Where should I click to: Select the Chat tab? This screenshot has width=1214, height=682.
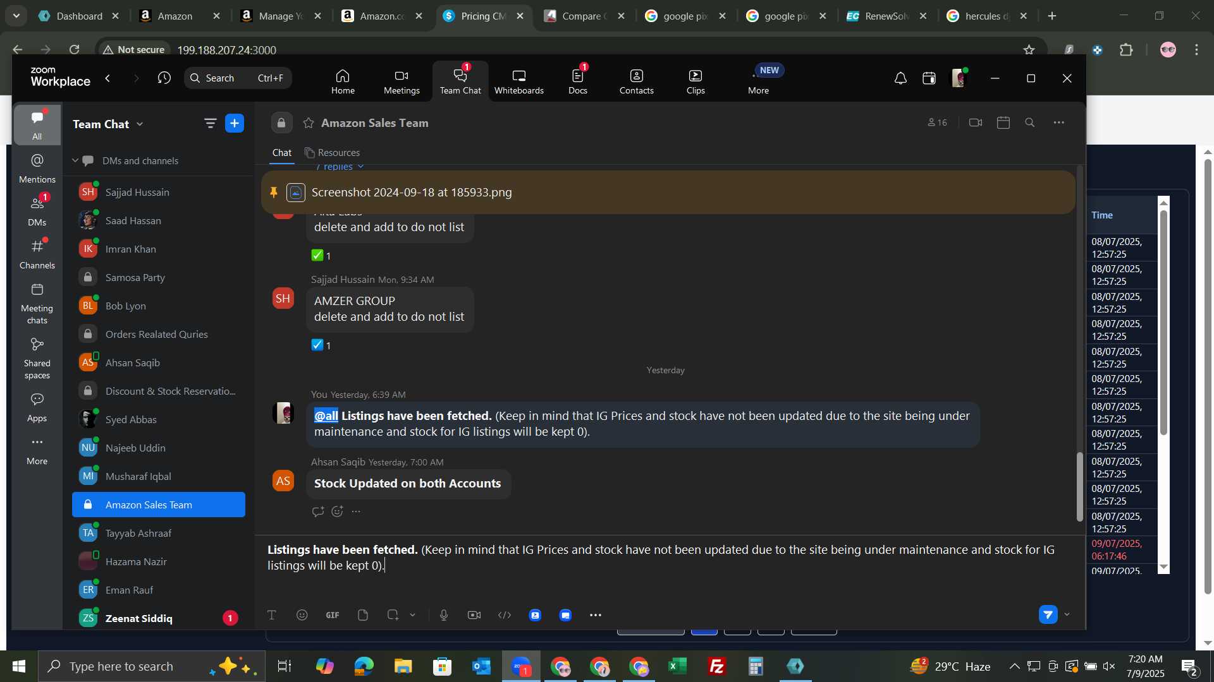click(282, 153)
